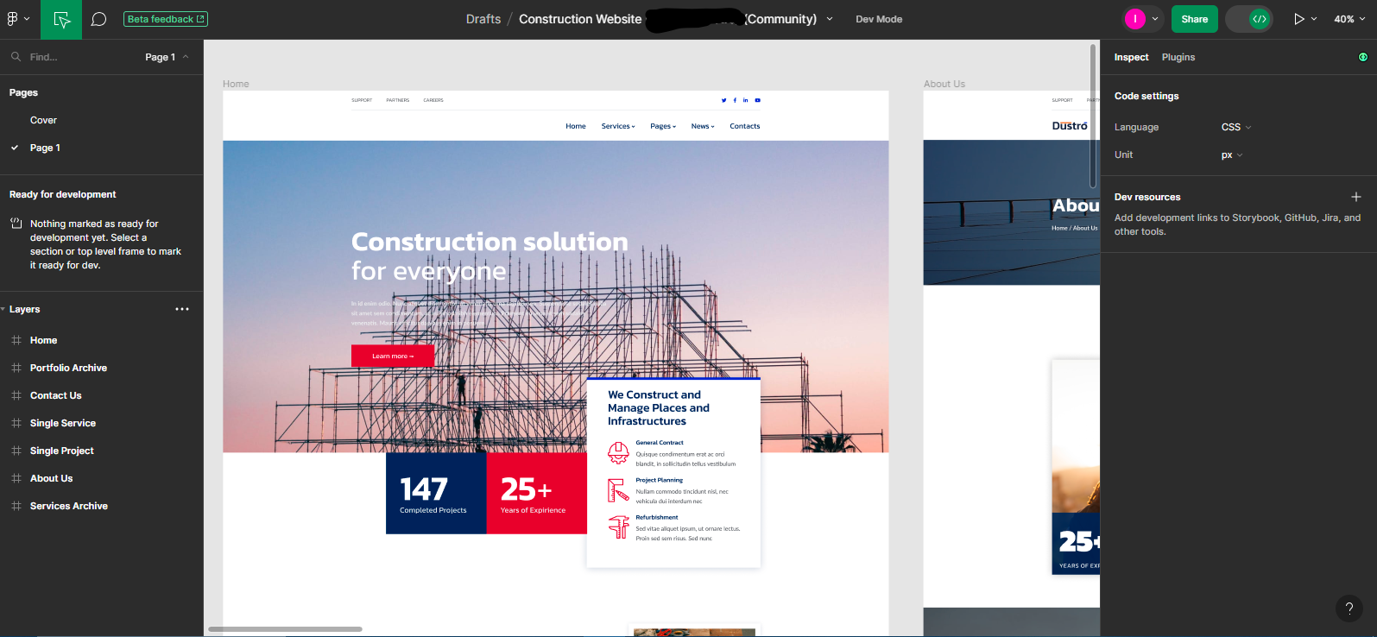Select the About Us frame label on canvas
The width and height of the screenshot is (1377, 637).
click(x=944, y=84)
